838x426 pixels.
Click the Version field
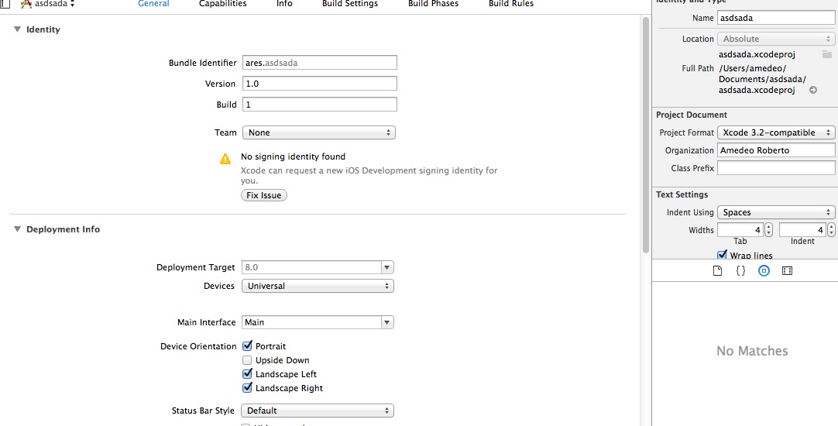(320, 84)
